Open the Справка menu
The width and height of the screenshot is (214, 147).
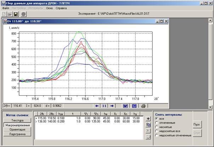tap(61, 8)
